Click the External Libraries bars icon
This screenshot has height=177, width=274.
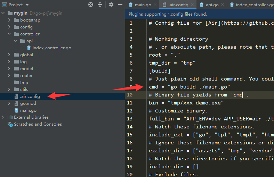(x=10, y=117)
